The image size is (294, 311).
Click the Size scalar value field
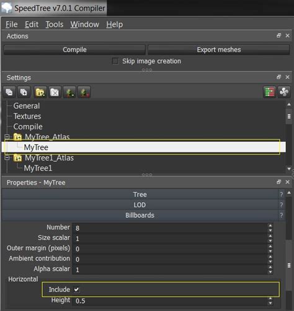pyautogui.click(x=170, y=238)
